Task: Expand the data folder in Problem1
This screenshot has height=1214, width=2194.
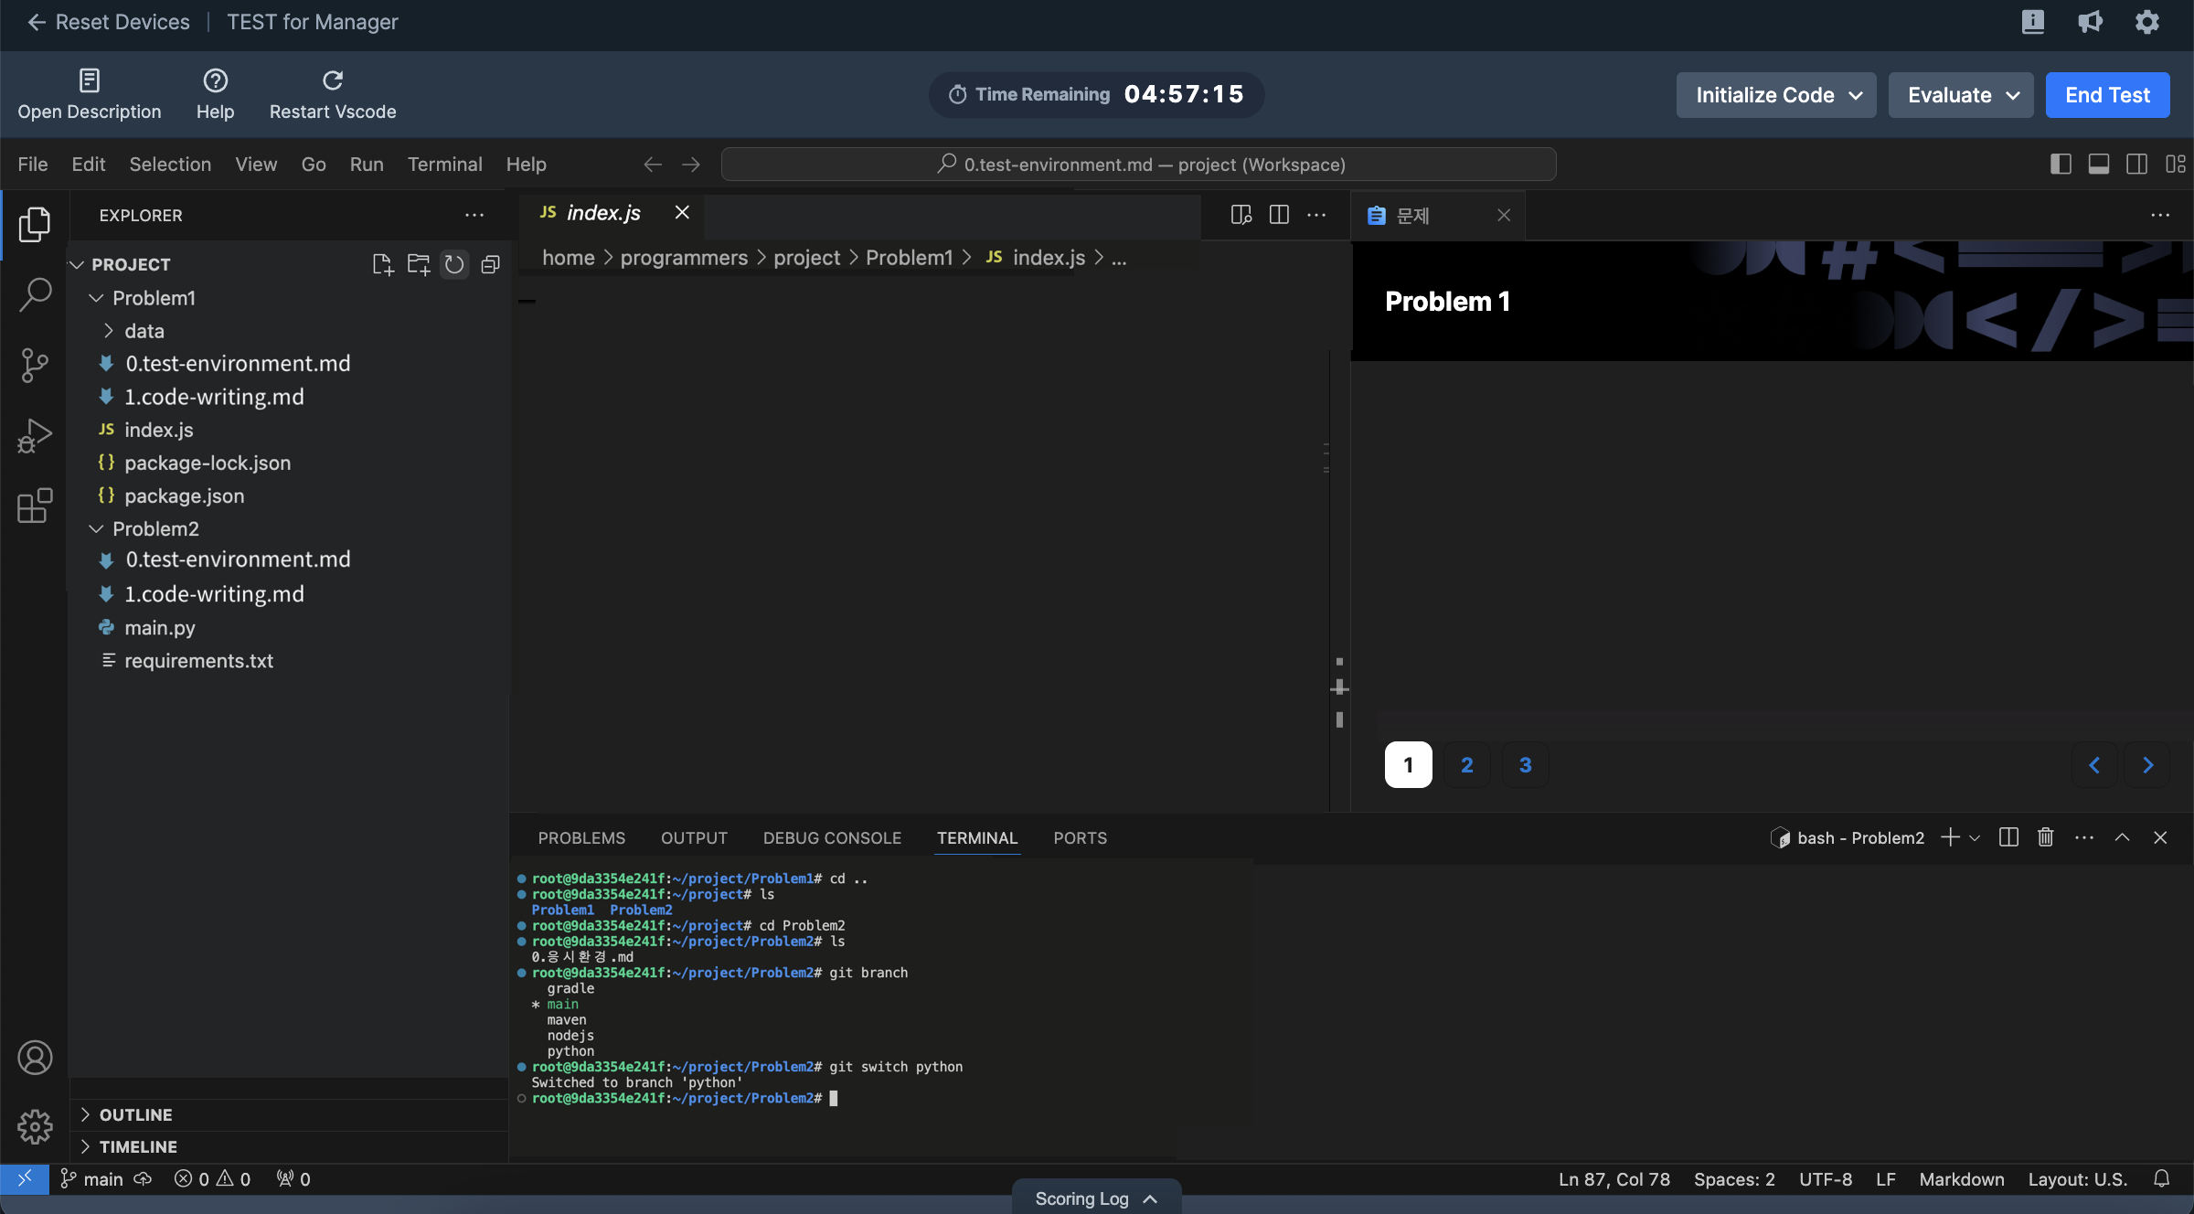Action: pyautogui.click(x=144, y=331)
